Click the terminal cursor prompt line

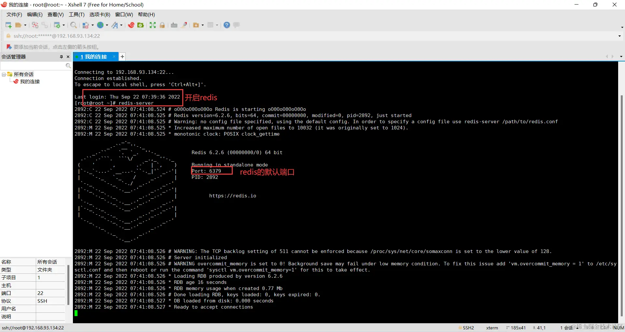[x=76, y=313]
